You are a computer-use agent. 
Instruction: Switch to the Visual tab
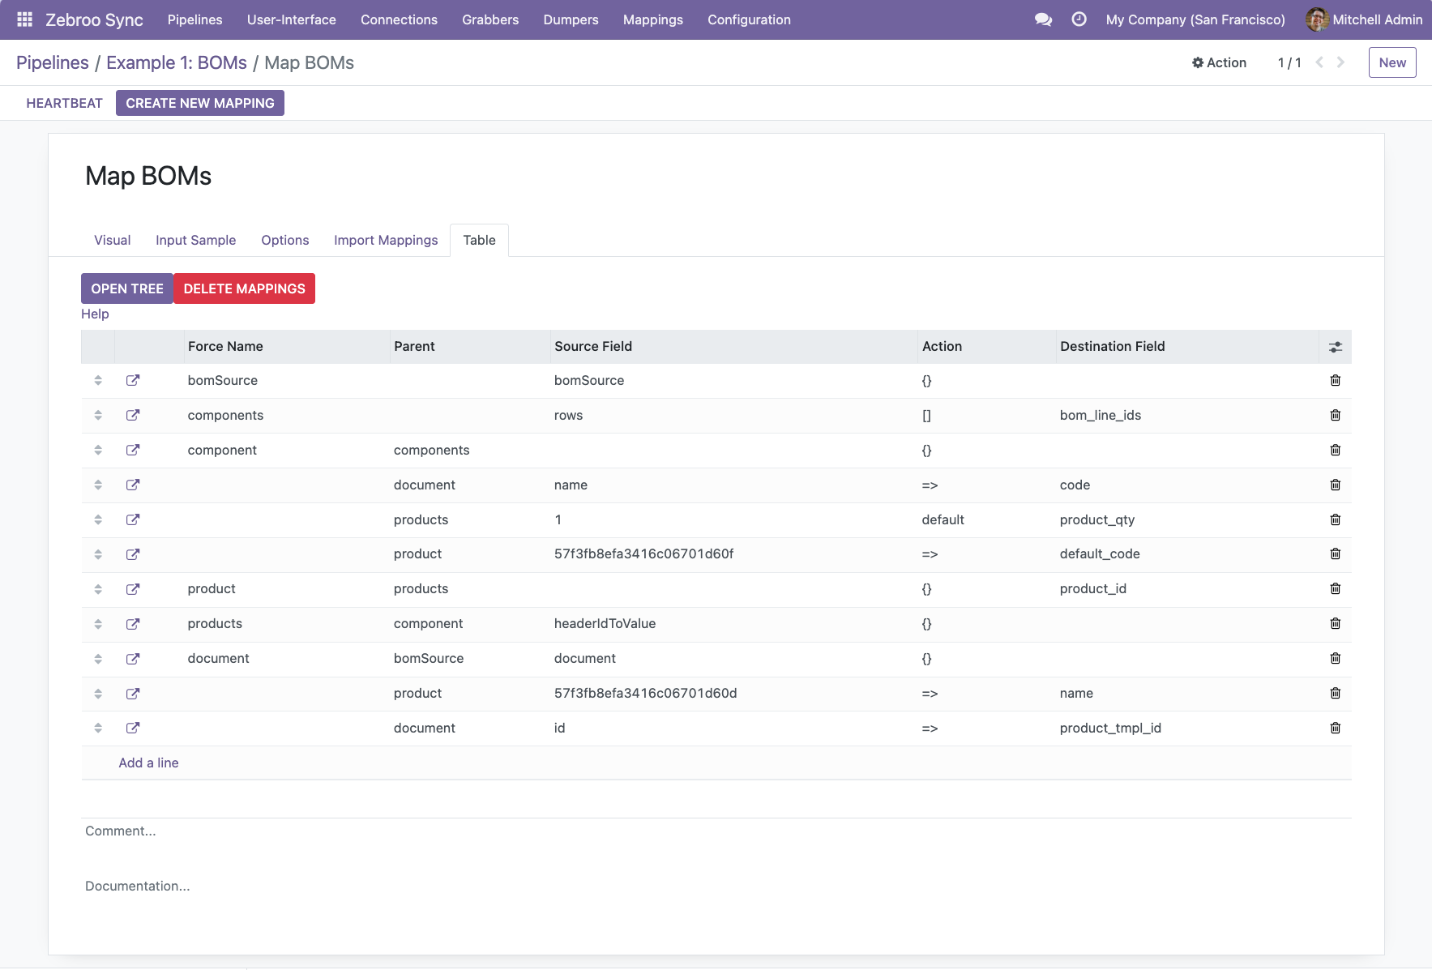(x=112, y=240)
